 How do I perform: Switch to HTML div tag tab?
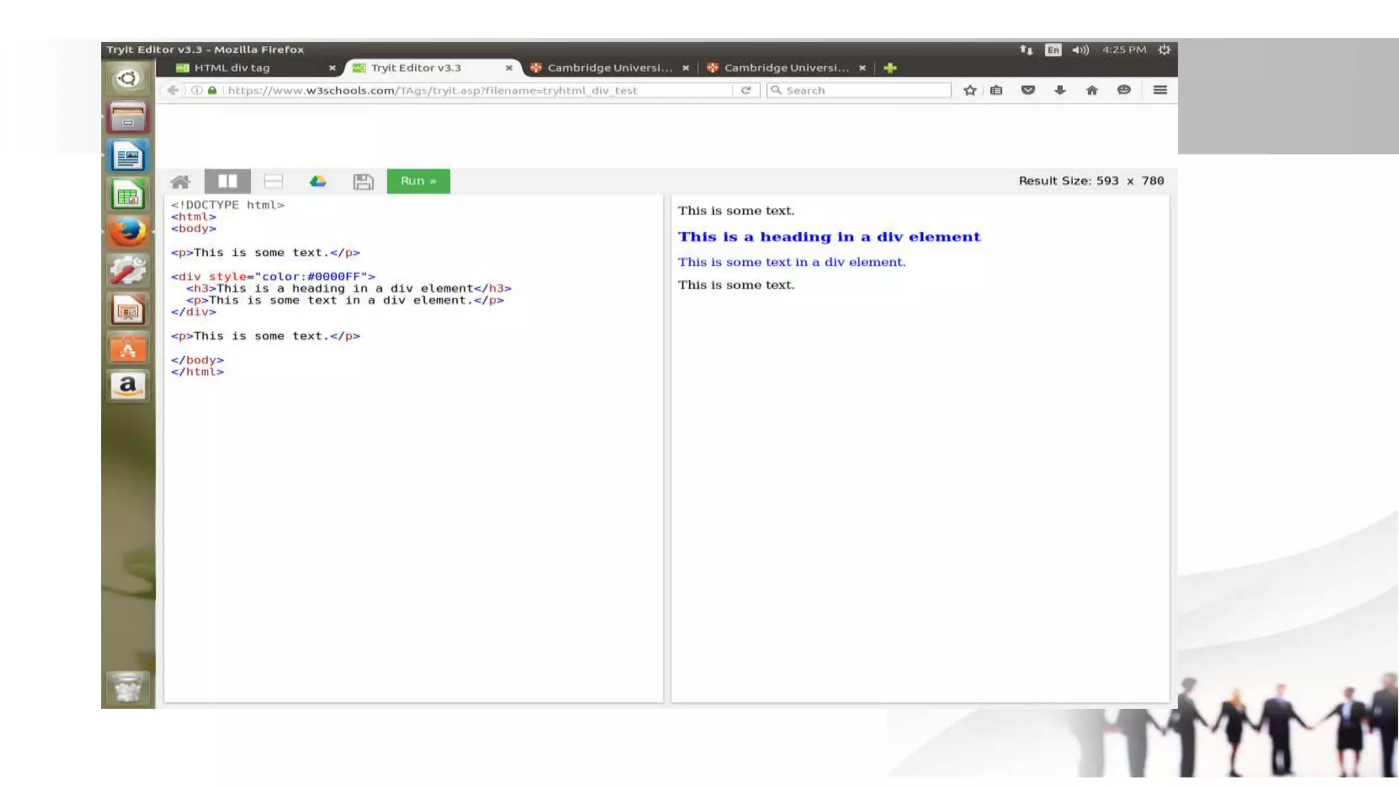click(232, 68)
